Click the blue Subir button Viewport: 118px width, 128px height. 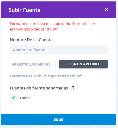tap(59, 119)
